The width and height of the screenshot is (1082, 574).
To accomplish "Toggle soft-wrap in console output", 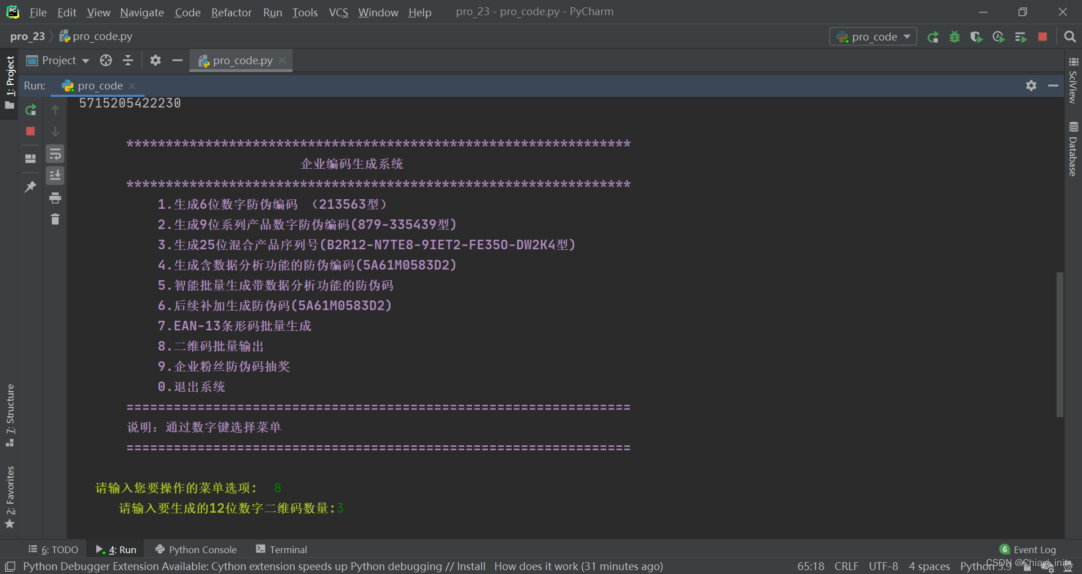I will (x=55, y=154).
